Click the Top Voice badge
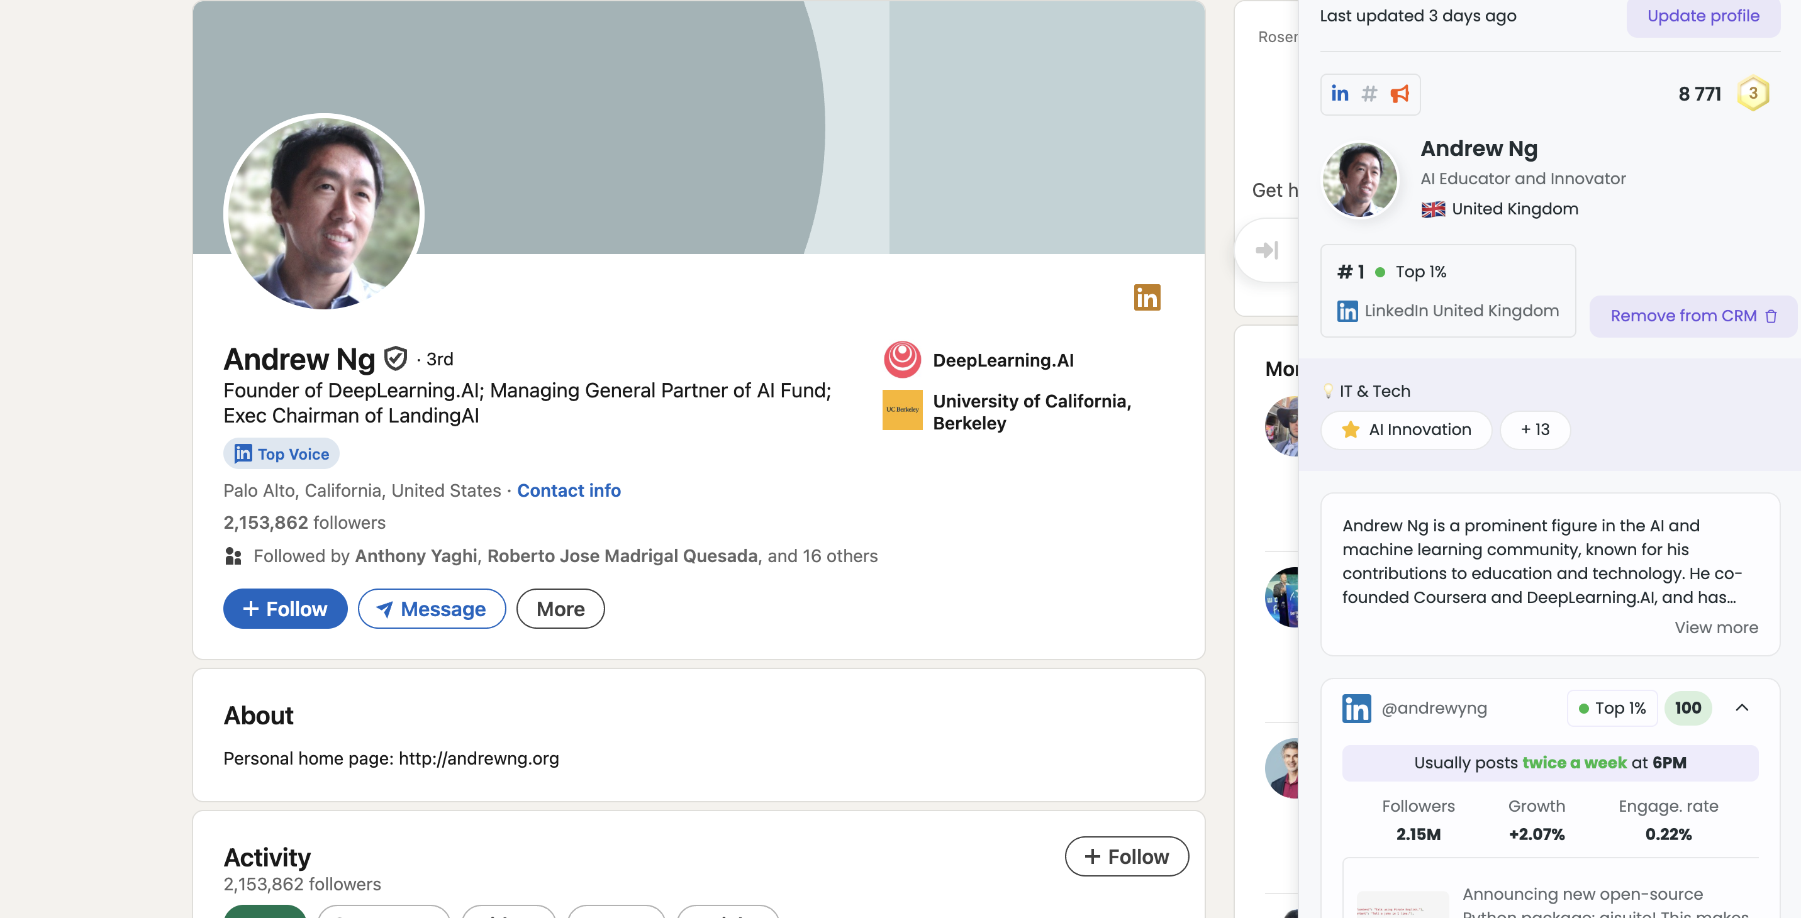This screenshot has width=1801, height=918. coord(282,453)
